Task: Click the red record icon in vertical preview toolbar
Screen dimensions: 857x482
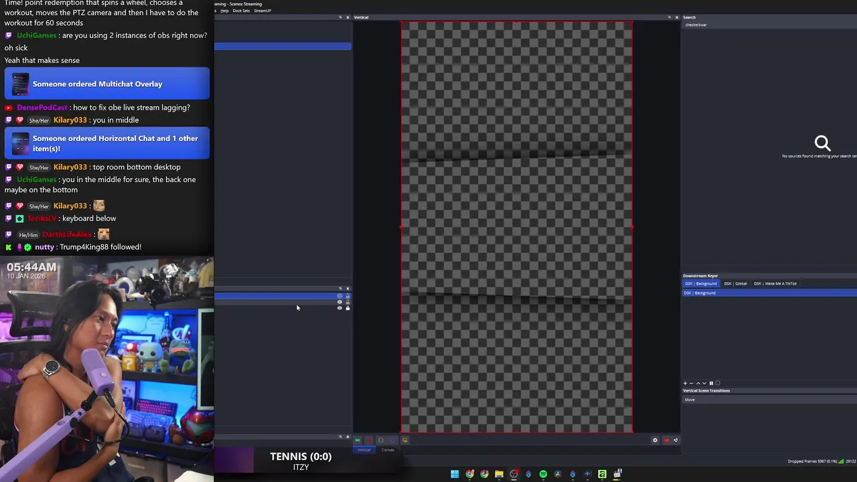Action: pyautogui.click(x=369, y=440)
